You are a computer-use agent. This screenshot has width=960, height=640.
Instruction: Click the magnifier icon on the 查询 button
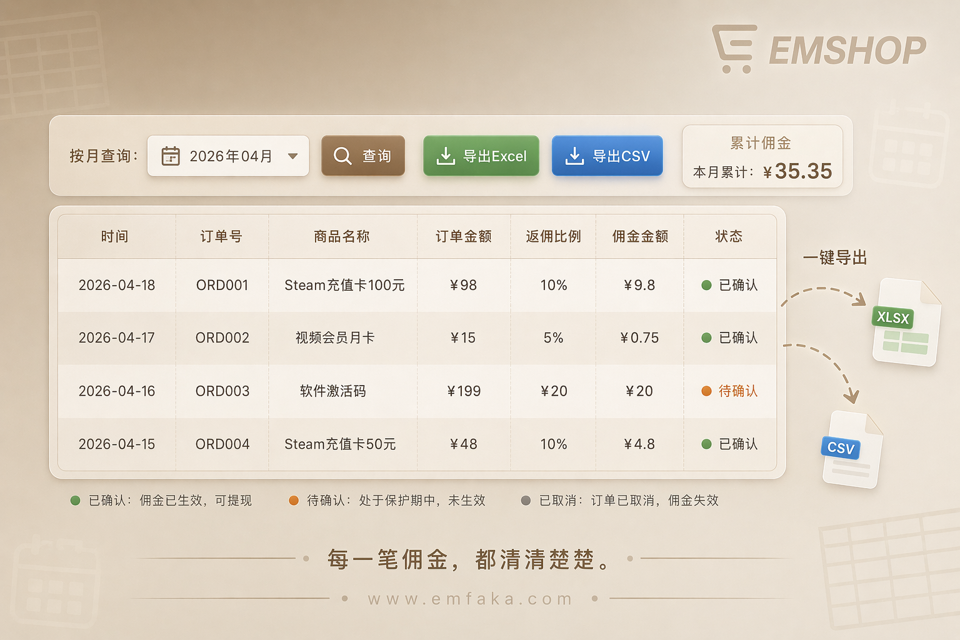click(x=342, y=156)
